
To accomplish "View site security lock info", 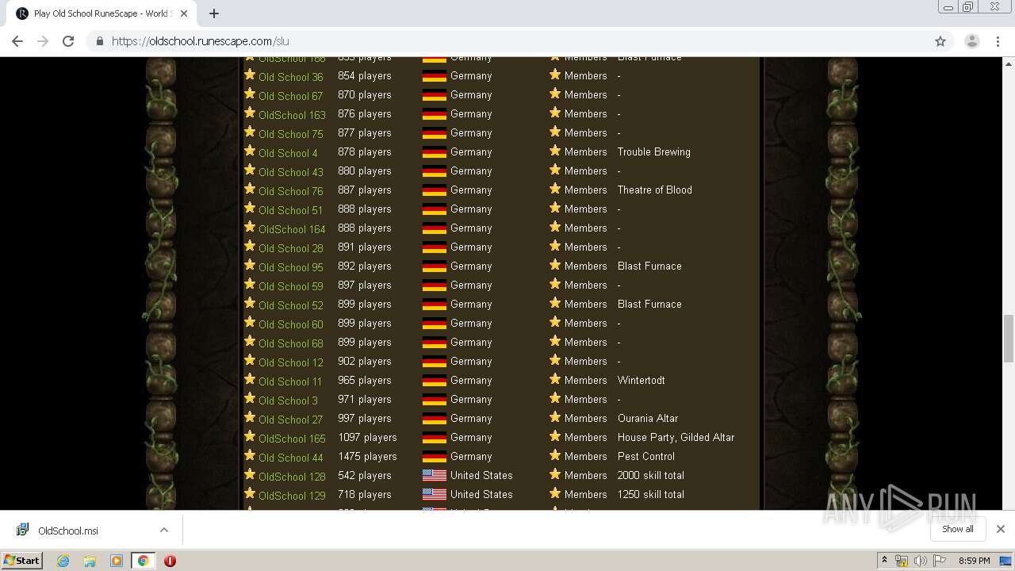I will 100,41.
